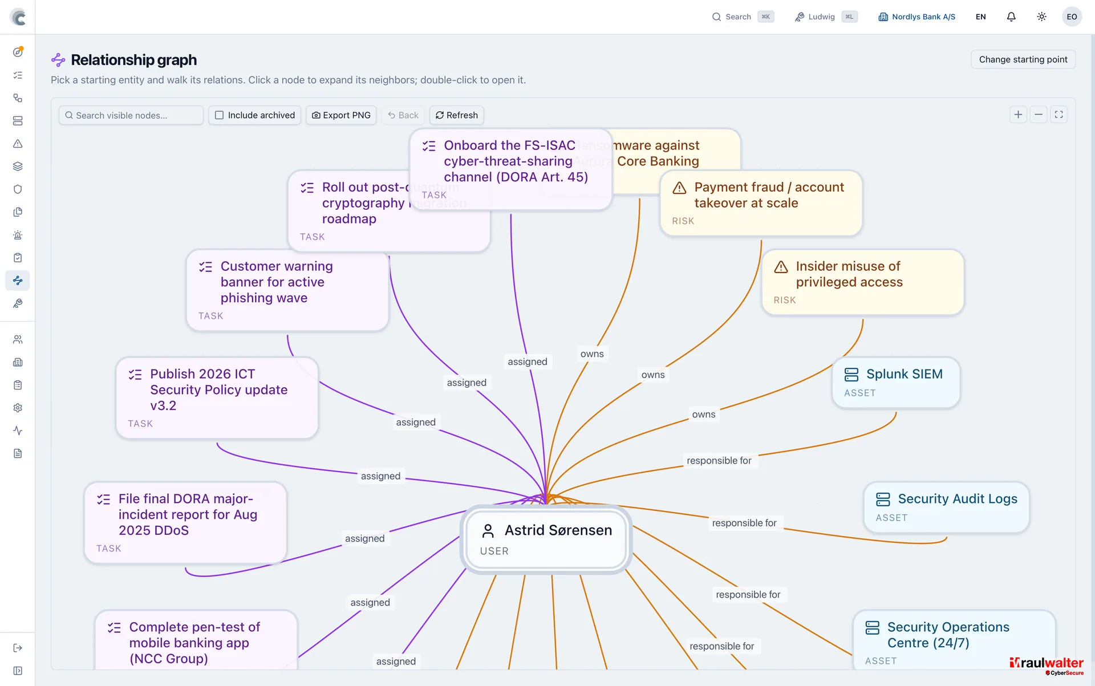Open the organization building sidebar icon
The width and height of the screenshot is (1095, 686).
18,362
